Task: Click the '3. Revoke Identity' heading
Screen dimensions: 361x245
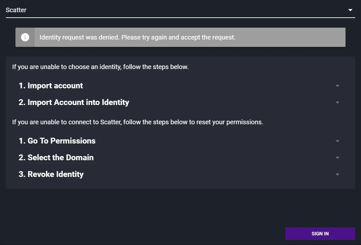Action: [51, 174]
